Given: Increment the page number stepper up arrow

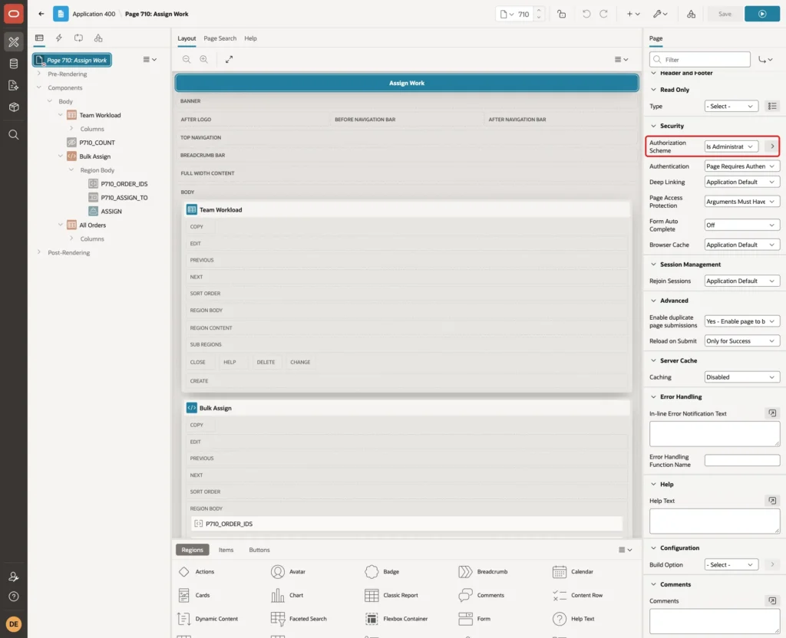Looking at the screenshot, I should pyautogui.click(x=539, y=10).
